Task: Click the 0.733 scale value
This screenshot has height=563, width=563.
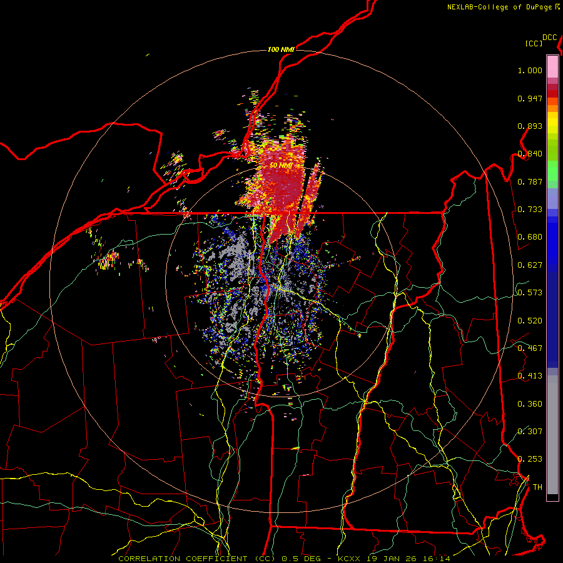Action: click(x=530, y=210)
